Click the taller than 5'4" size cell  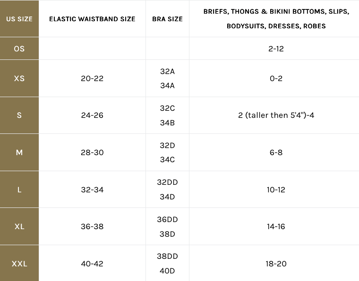coord(276,115)
